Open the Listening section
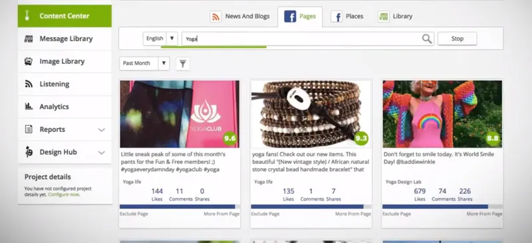532x243 pixels. 65,84
